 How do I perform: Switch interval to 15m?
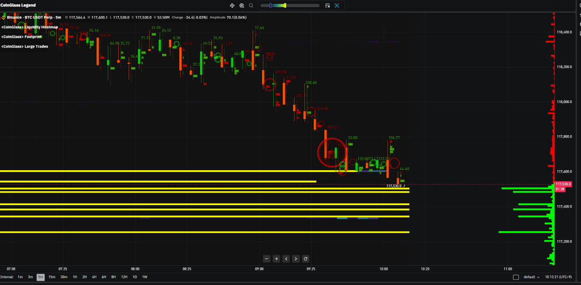pyautogui.click(x=52, y=277)
